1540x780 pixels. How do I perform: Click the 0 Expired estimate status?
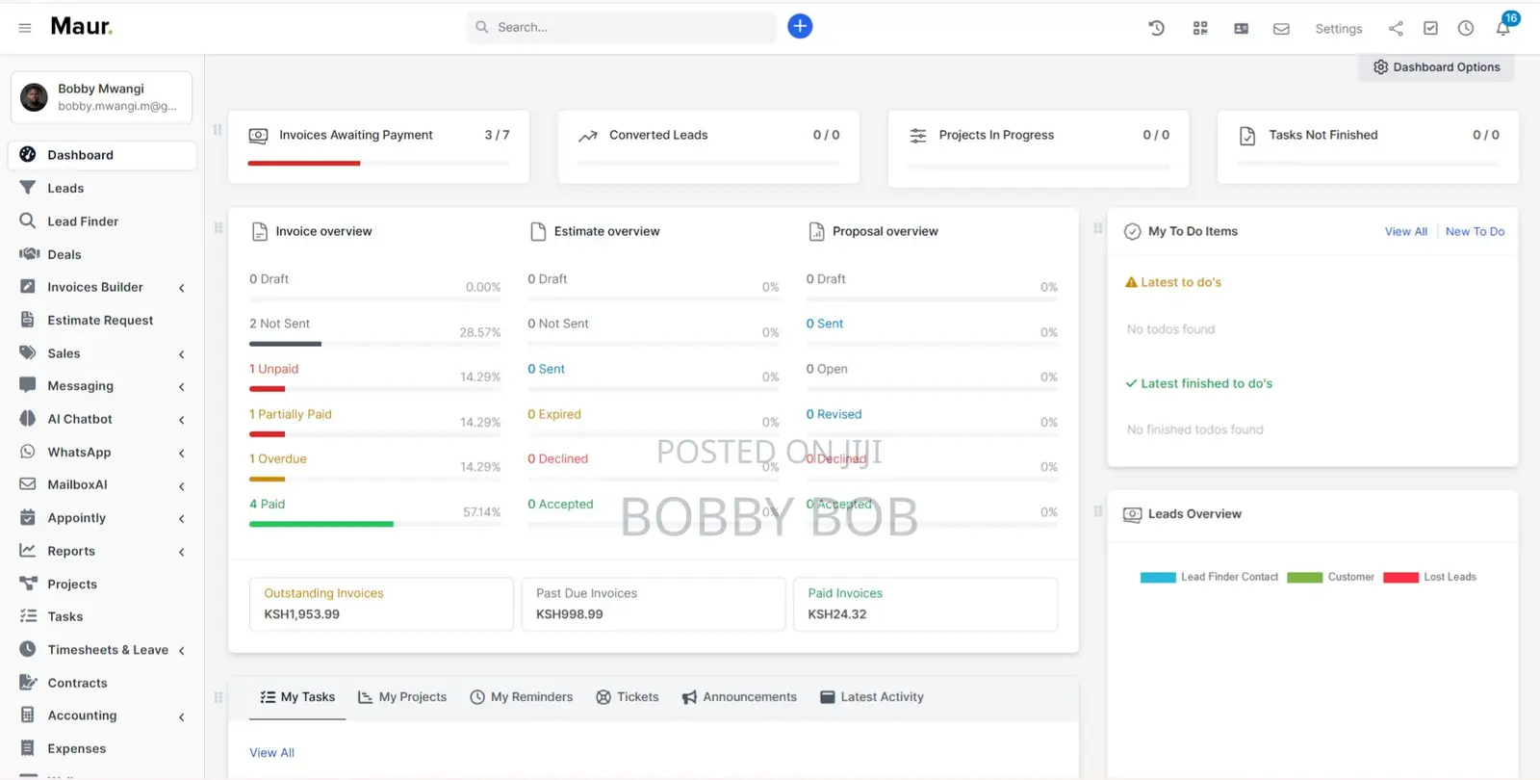[x=554, y=414]
